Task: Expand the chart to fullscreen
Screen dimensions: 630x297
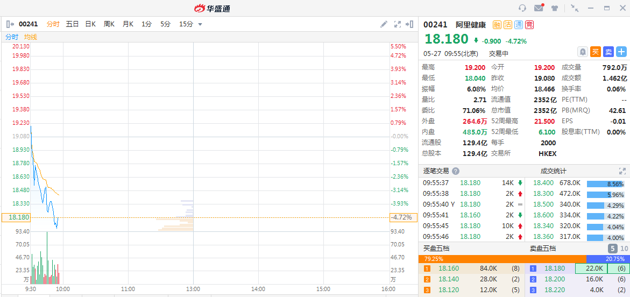Action: click(398, 24)
